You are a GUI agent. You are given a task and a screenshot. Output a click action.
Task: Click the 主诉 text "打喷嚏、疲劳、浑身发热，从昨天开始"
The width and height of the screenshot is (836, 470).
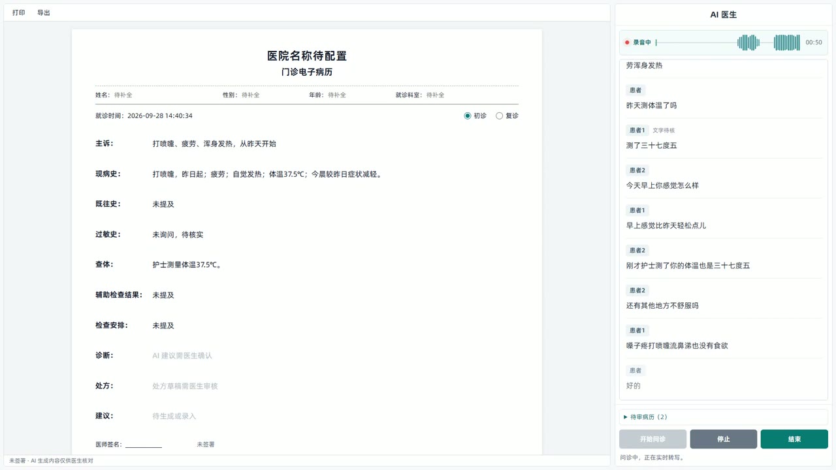pos(214,144)
